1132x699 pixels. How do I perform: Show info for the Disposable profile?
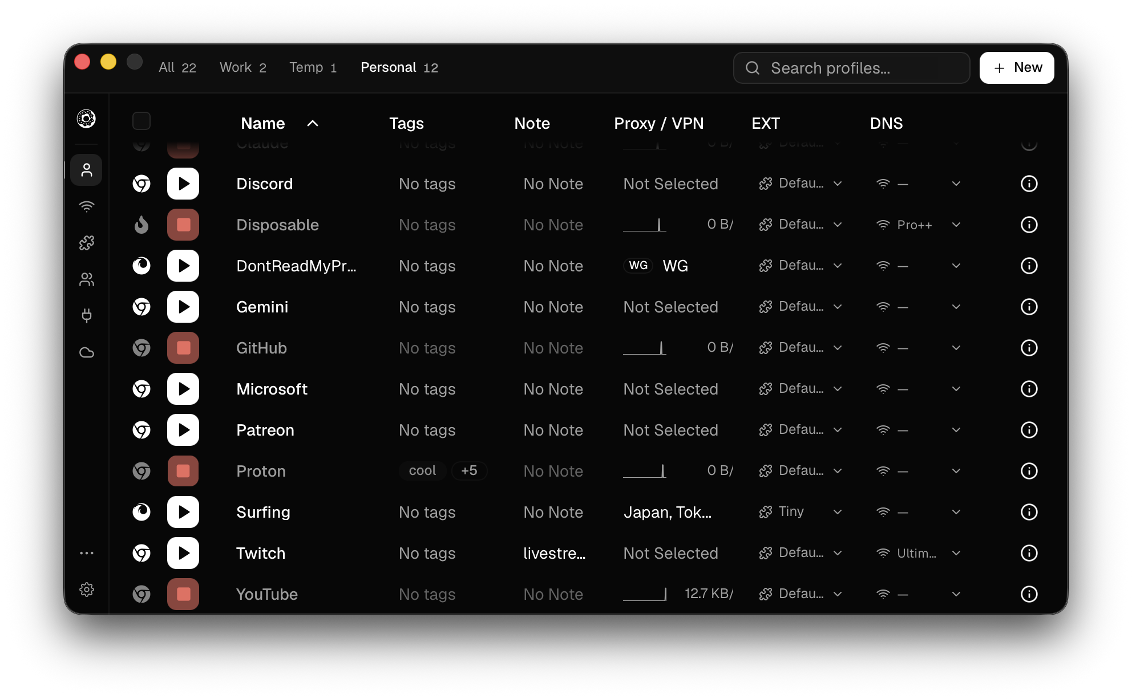click(x=1029, y=225)
